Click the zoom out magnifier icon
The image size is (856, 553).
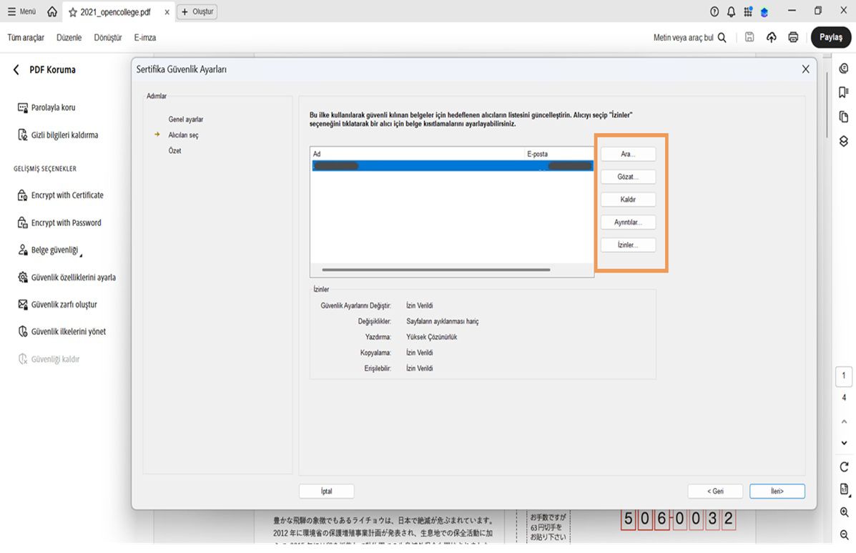click(844, 535)
